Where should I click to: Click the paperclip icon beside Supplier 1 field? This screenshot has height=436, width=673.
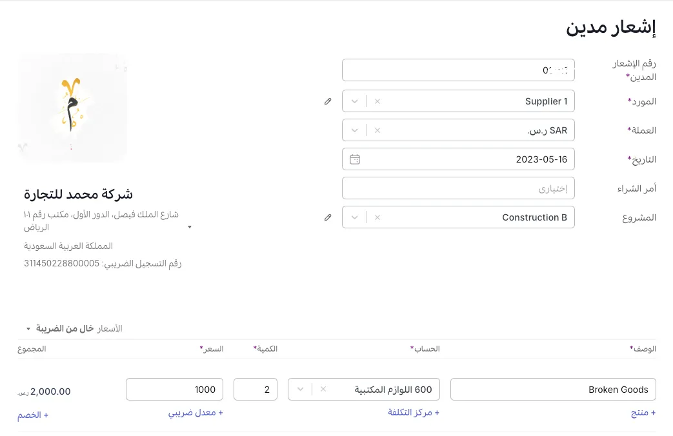point(328,101)
